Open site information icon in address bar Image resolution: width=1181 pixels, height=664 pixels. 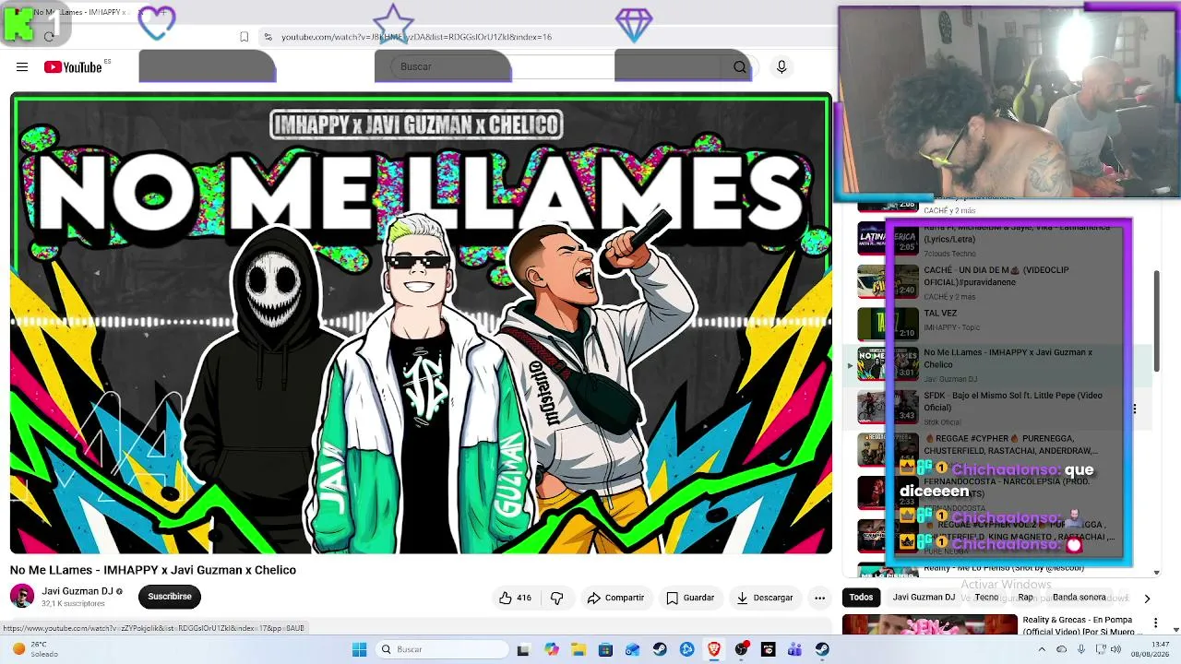click(268, 37)
